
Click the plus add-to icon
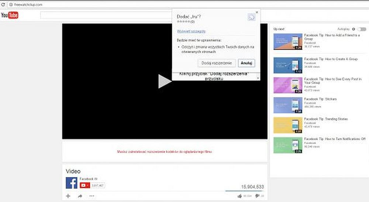click(x=68, y=196)
